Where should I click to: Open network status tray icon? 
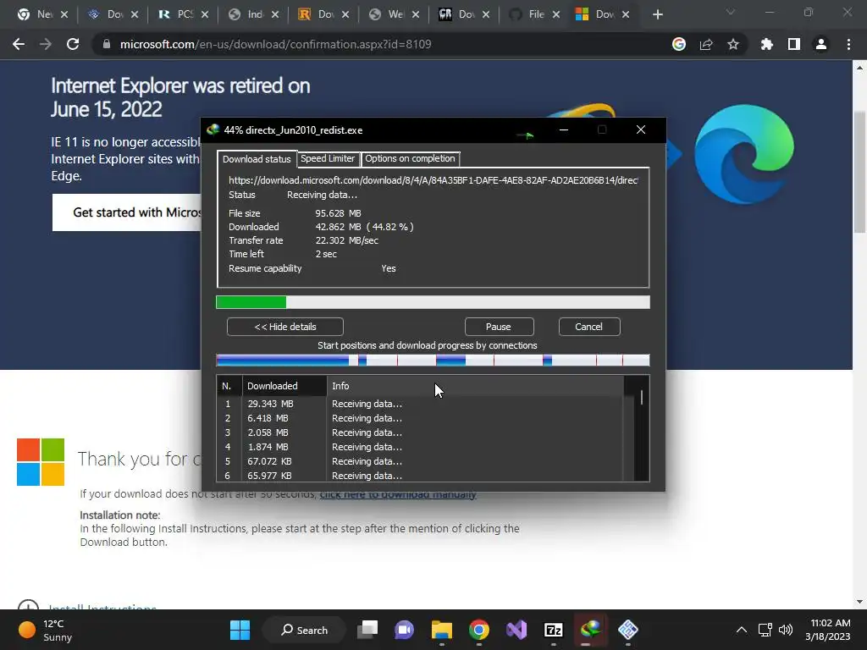click(765, 630)
